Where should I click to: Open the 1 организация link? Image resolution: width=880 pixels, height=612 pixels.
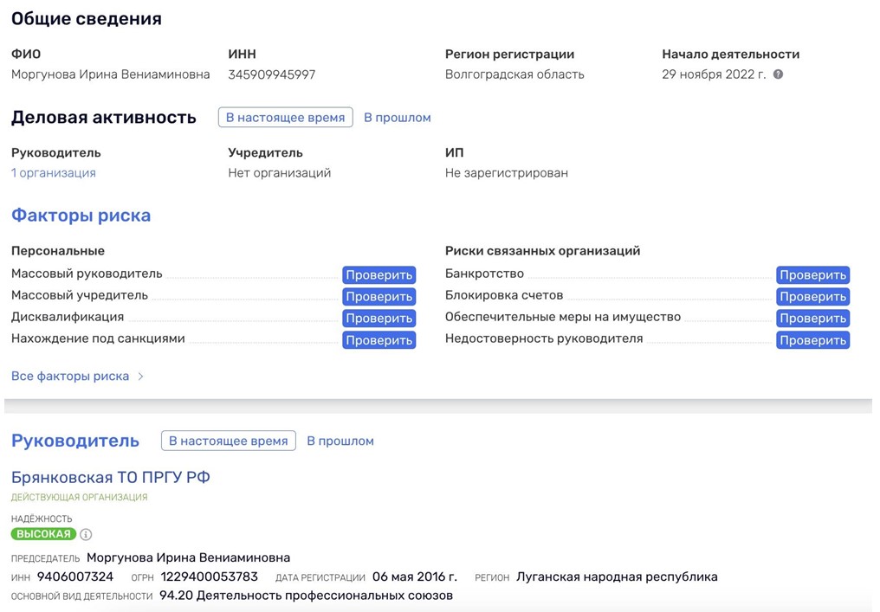[x=54, y=173]
